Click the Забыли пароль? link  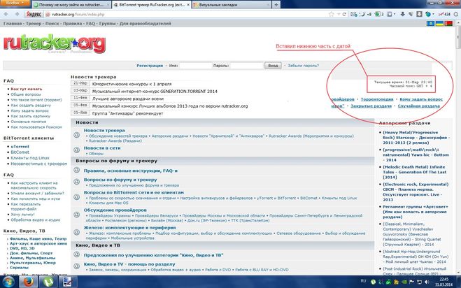click(303, 66)
